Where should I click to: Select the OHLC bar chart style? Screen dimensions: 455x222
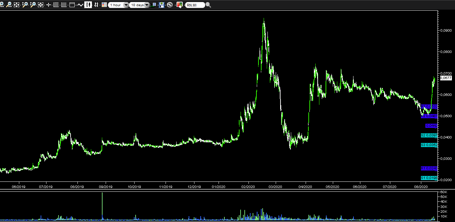96,5
